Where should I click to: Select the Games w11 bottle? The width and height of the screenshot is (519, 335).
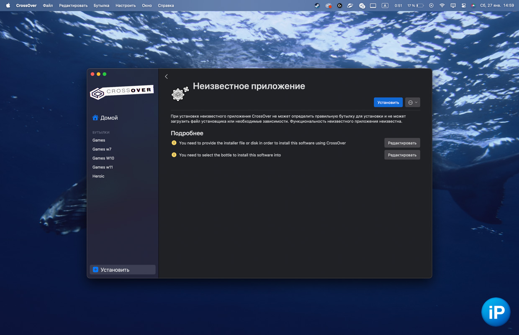coord(103,167)
